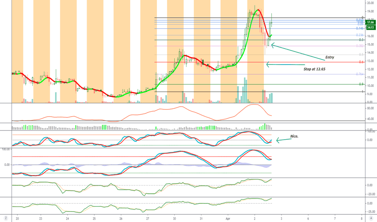Click the -20.00 indicator scale label
Screen dimensions: 377x222
coord(371,194)
